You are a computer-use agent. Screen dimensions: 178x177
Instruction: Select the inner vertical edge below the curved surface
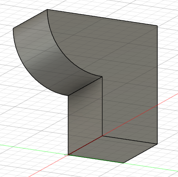pos(103,106)
